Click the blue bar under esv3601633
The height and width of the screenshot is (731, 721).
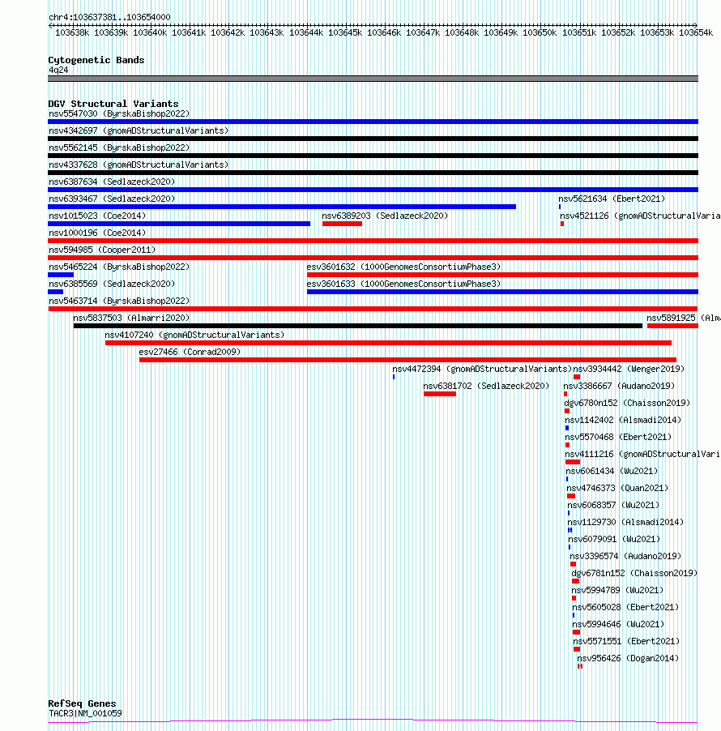click(502, 292)
